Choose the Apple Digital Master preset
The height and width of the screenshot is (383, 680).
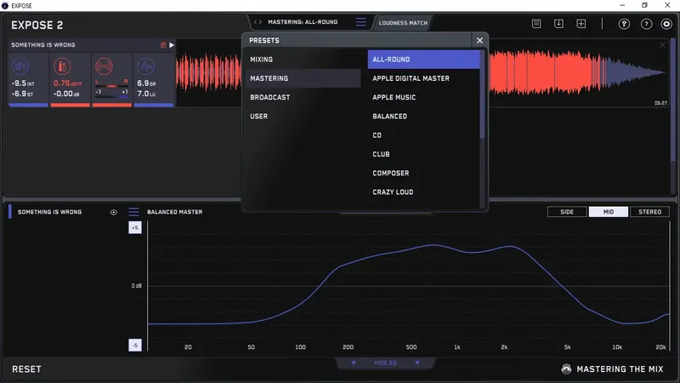click(x=423, y=78)
